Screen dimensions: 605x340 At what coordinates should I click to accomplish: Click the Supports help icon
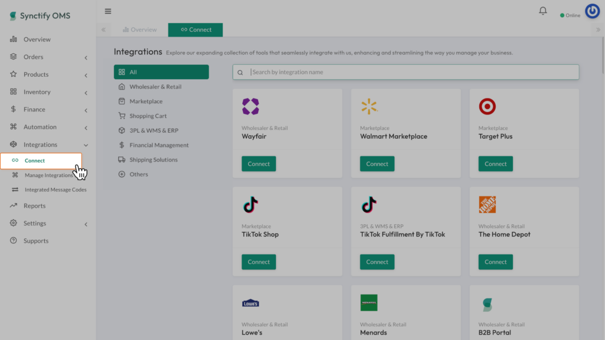tap(14, 241)
